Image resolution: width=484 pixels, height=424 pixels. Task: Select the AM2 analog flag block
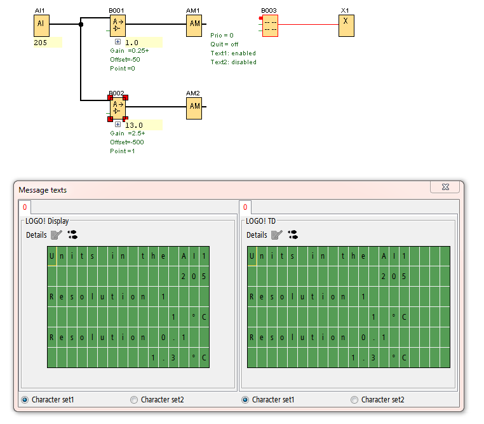[194, 108]
